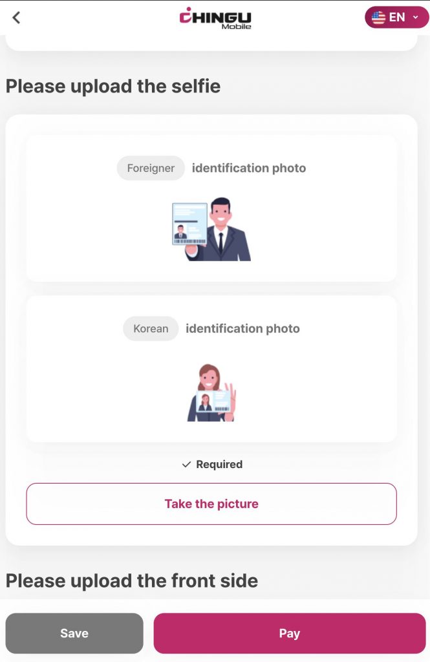Click the "Please upload the selfie" heading
The height and width of the screenshot is (662, 430).
(113, 86)
